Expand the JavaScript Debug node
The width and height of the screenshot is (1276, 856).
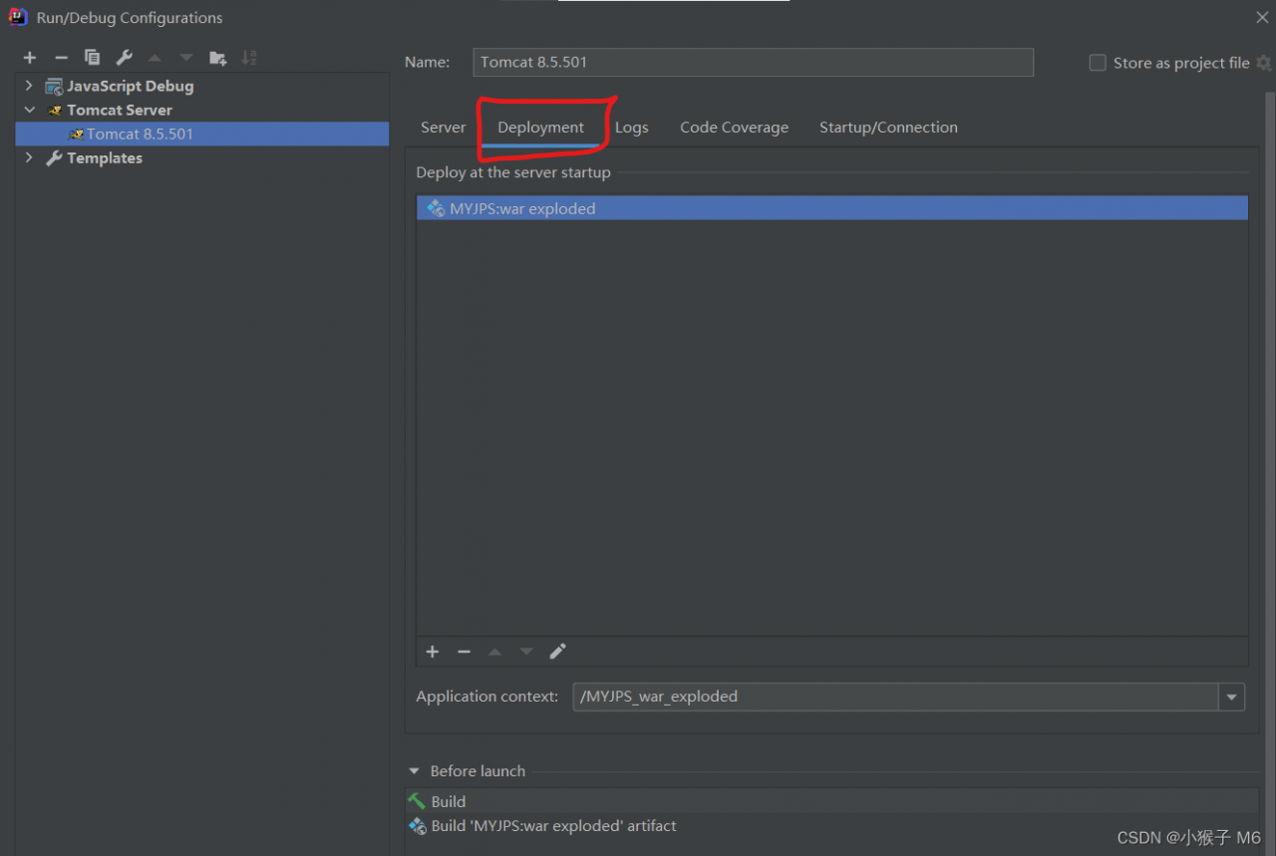pos(29,86)
